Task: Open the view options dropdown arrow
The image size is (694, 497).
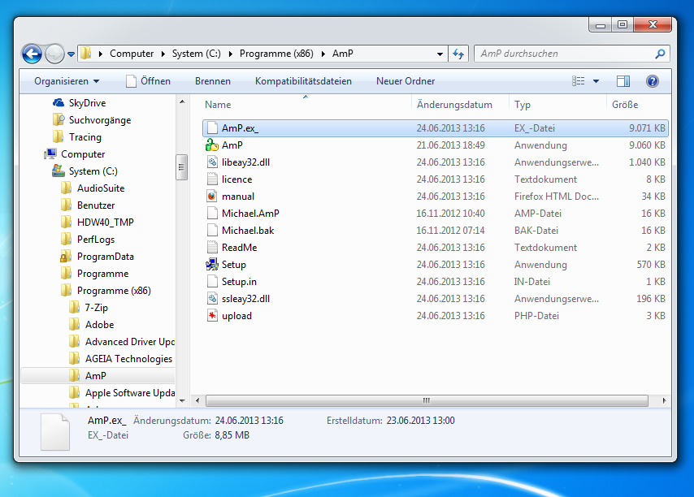Action: click(596, 81)
